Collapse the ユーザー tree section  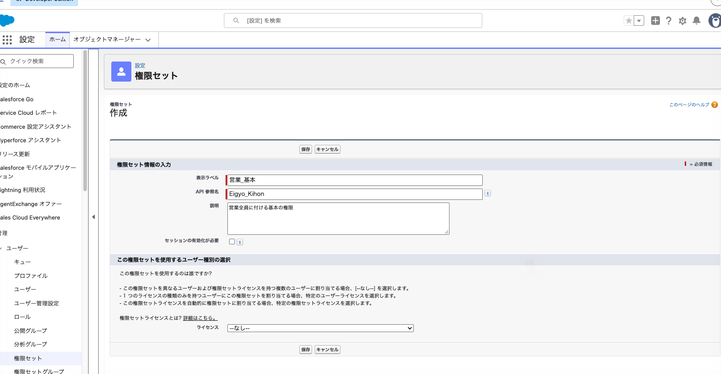(x=1, y=248)
